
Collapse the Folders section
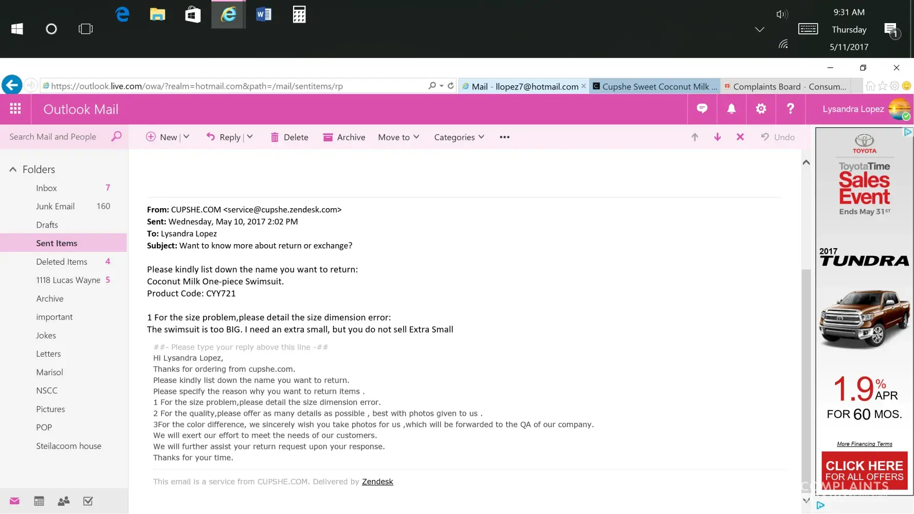[x=13, y=170]
